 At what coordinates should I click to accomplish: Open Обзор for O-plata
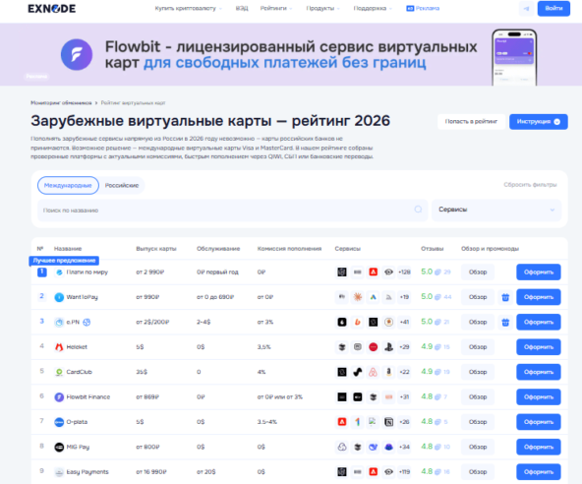(478, 422)
